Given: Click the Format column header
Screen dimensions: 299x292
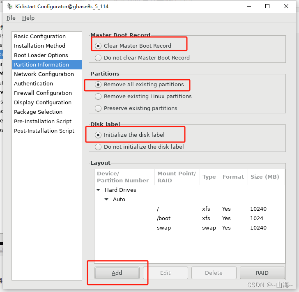Looking at the screenshot, I should pyautogui.click(x=234, y=177).
